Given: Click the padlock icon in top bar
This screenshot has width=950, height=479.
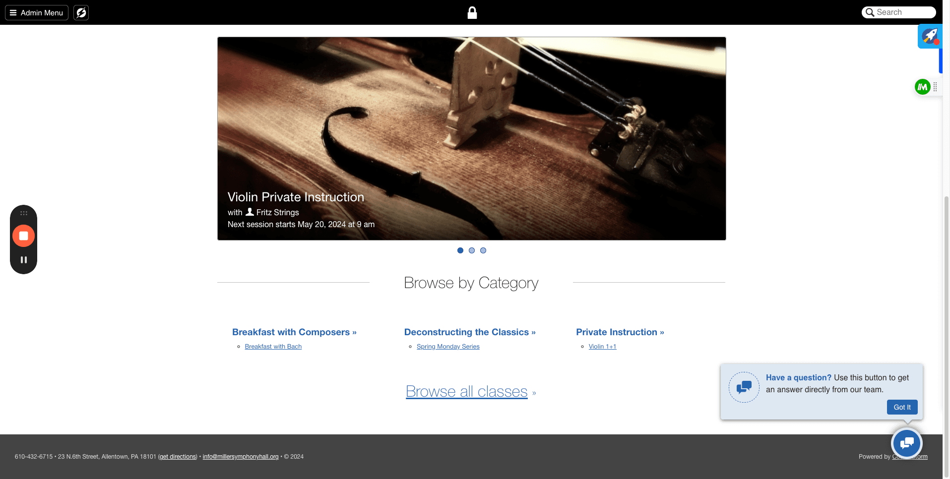Looking at the screenshot, I should pos(472,12).
